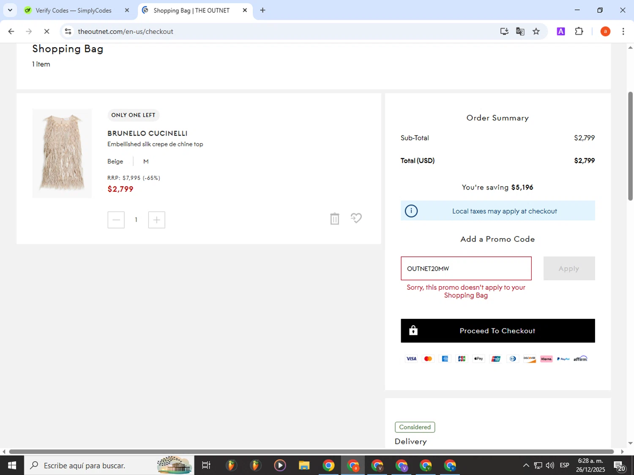Close the Shopping Bag tab
634x475 pixels.
pyautogui.click(x=245, y=10)
